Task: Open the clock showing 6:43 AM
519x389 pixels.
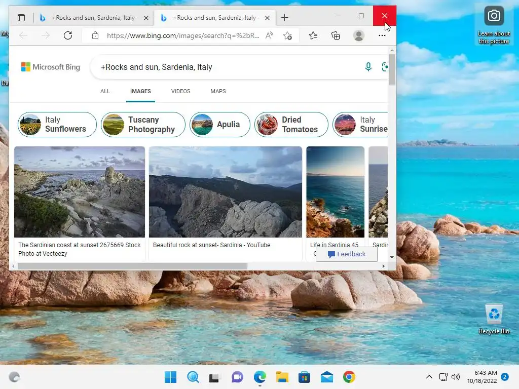Action: point(482,377)
